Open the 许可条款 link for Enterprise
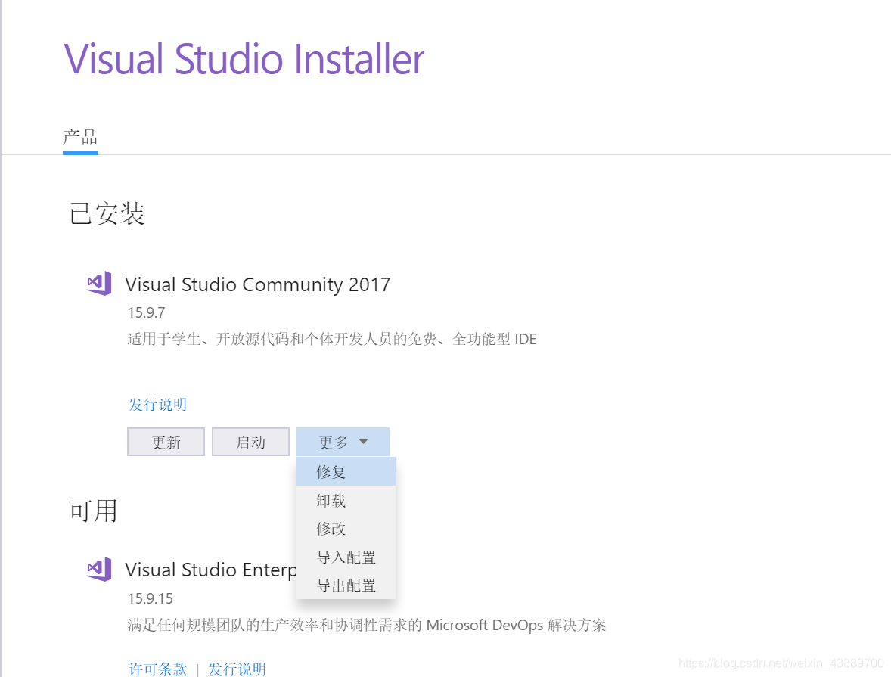891x677 pixels. point(158,669)
